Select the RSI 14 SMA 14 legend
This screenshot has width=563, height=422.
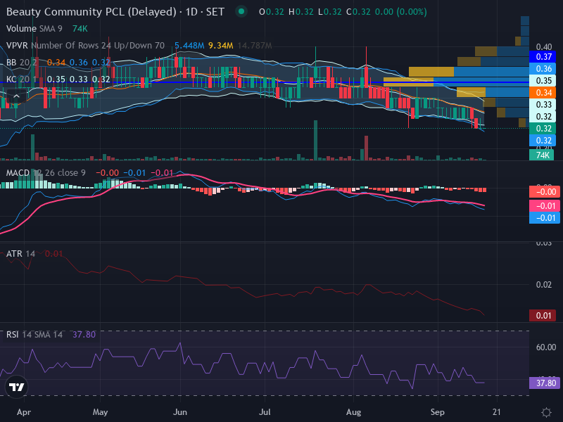point(34,335)
